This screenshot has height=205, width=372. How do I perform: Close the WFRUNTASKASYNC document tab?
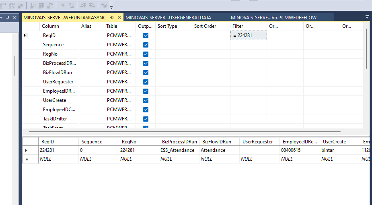119,18
